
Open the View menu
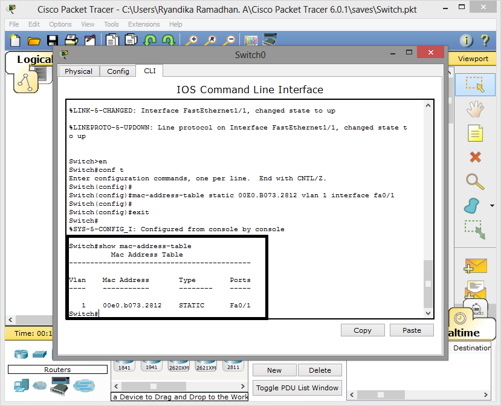[88, 24]
